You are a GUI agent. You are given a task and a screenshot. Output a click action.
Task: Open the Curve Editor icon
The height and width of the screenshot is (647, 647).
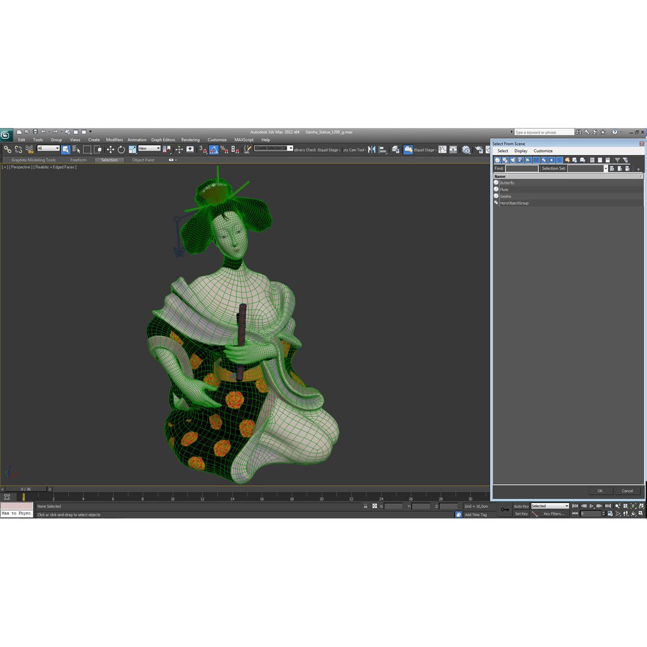(x=442, y=149)
